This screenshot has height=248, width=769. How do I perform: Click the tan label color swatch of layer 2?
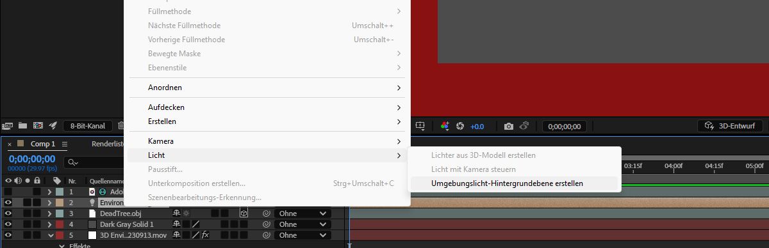tap(59, 203)
